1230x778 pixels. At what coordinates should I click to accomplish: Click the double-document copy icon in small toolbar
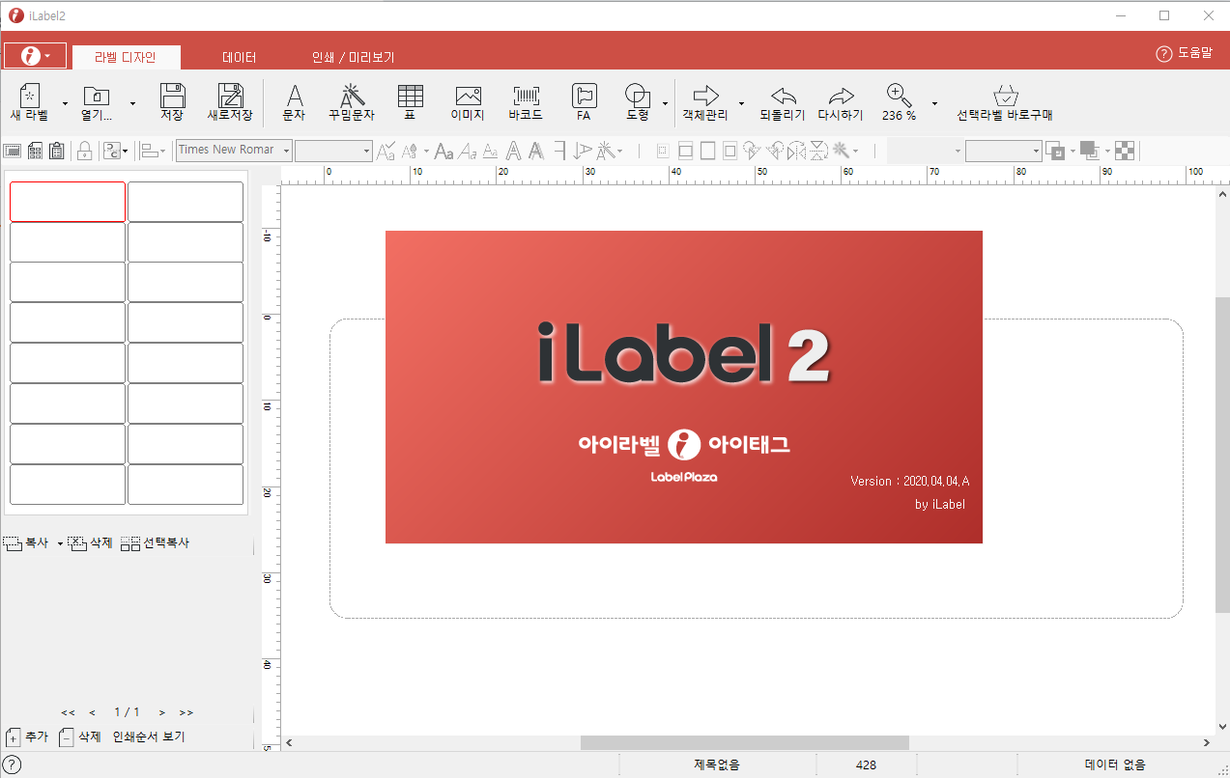34,150
